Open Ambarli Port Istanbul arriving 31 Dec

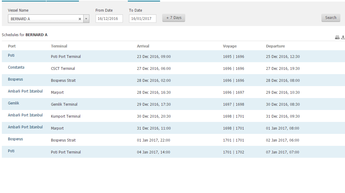[25, 127]
